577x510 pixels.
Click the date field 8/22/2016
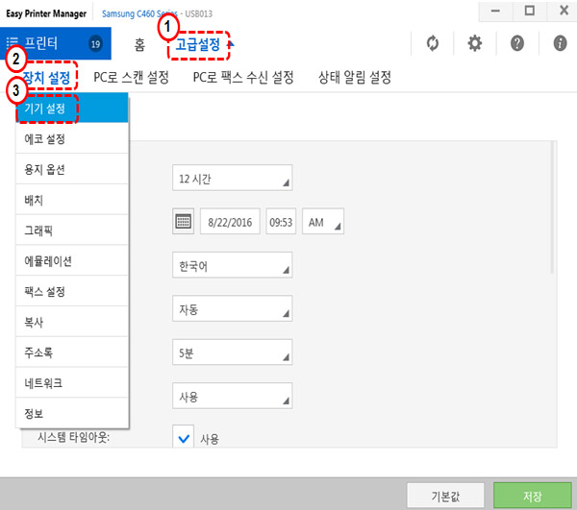pos(230,221)
